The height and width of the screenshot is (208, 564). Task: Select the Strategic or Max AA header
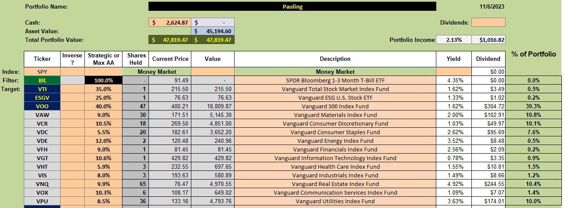103,59
